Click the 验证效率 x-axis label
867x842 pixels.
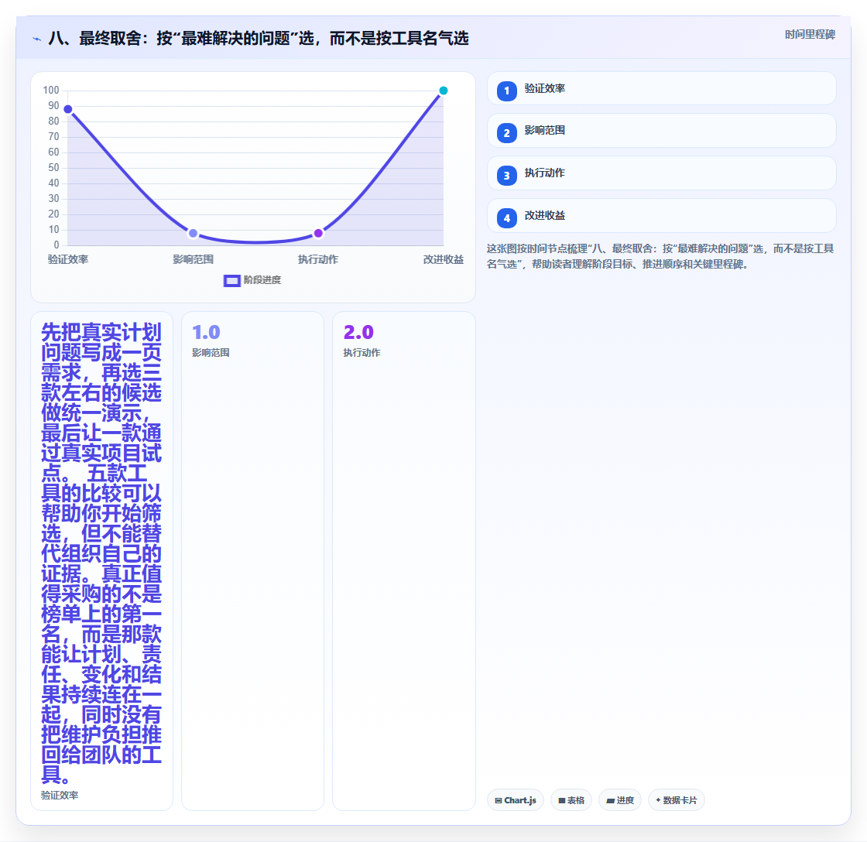[68, 259]
